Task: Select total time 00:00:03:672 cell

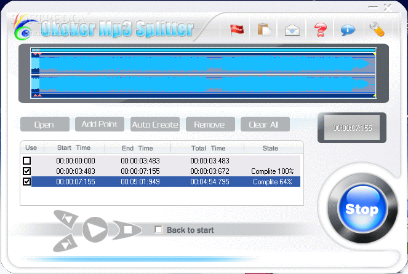Action: (210, 171)
